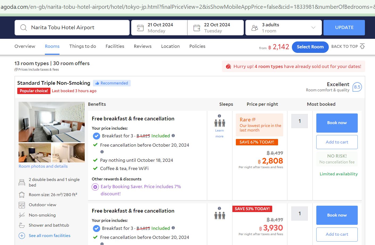This screenshot has height=245, width=375.
Task: Click the UPDATE search button
Action: pyautogui.click(x=344, y=28)
